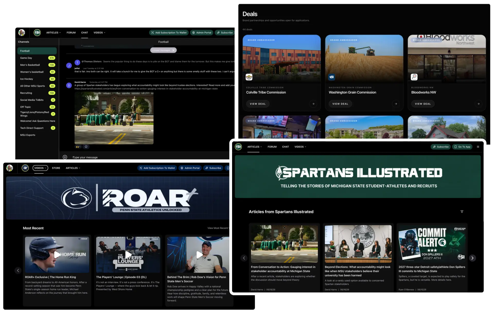
Task: Click the SI logo in the articles page header
Action: [x=239, y=147]
